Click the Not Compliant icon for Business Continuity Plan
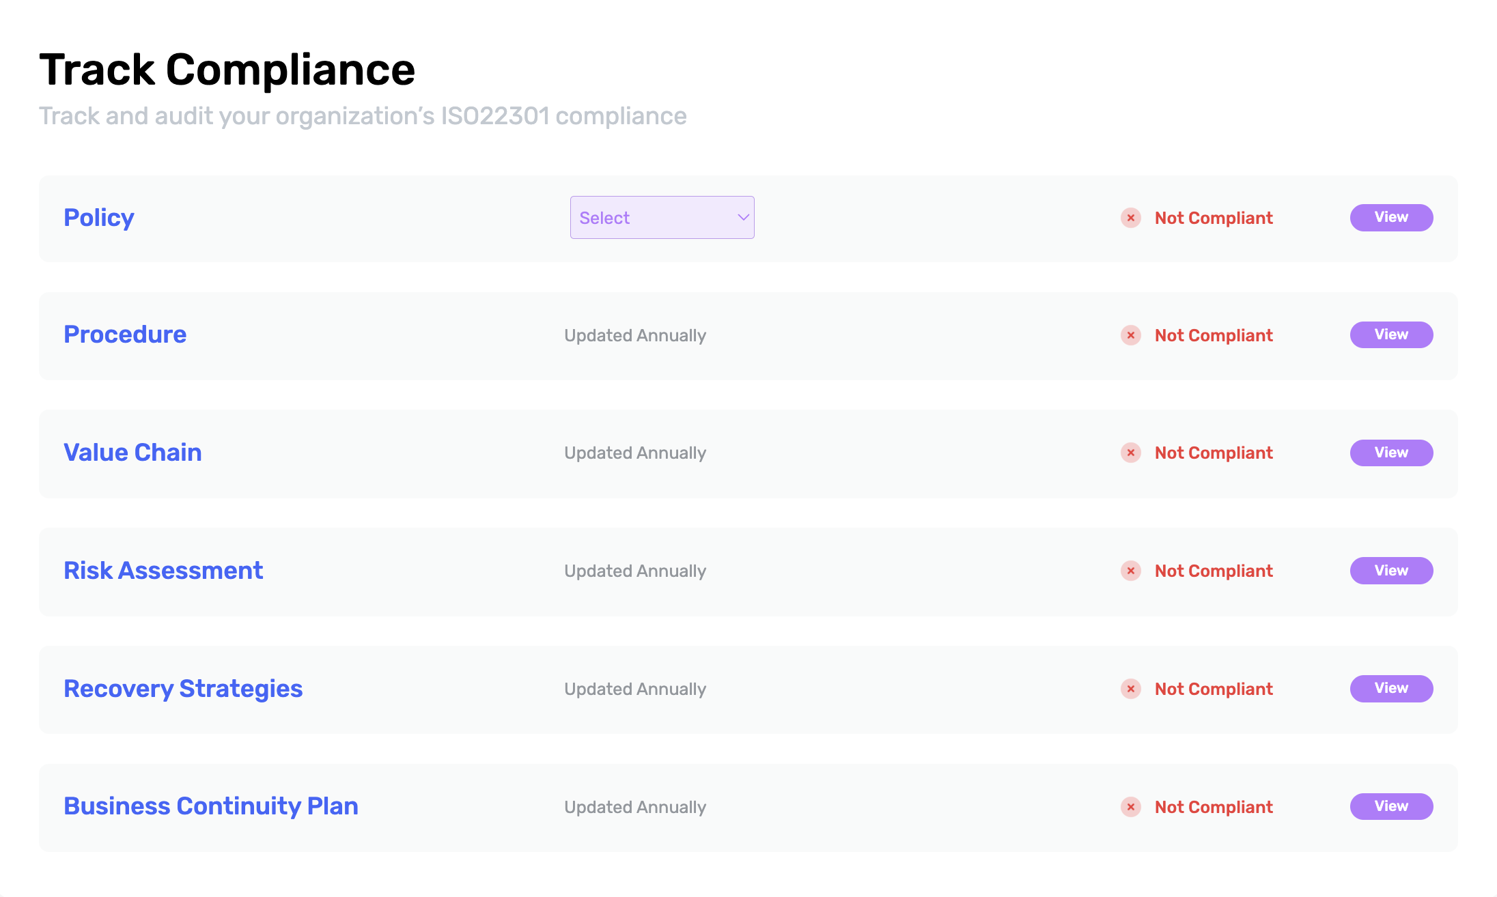1497x897 pixels. pos(1131,806)
